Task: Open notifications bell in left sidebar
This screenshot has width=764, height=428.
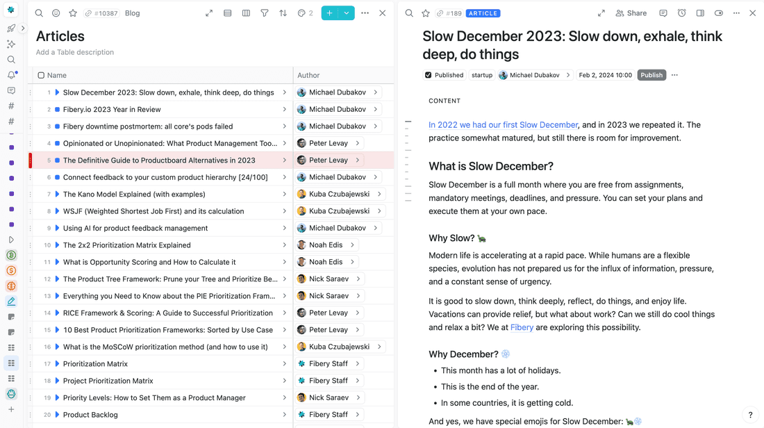Action: pos(11,75)
